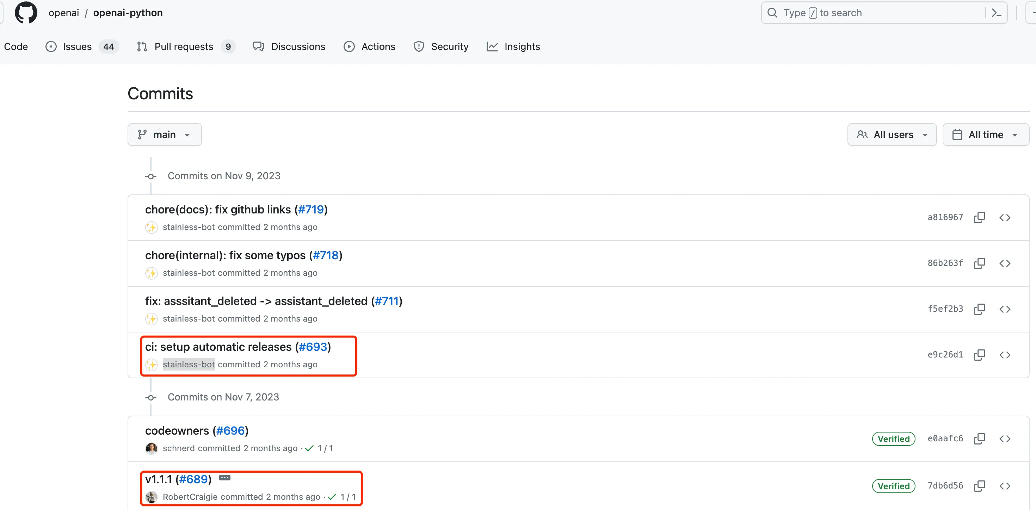Browse repository at commit e0aafc6
Screen dimensions: 1036x510
[1005, 439]
